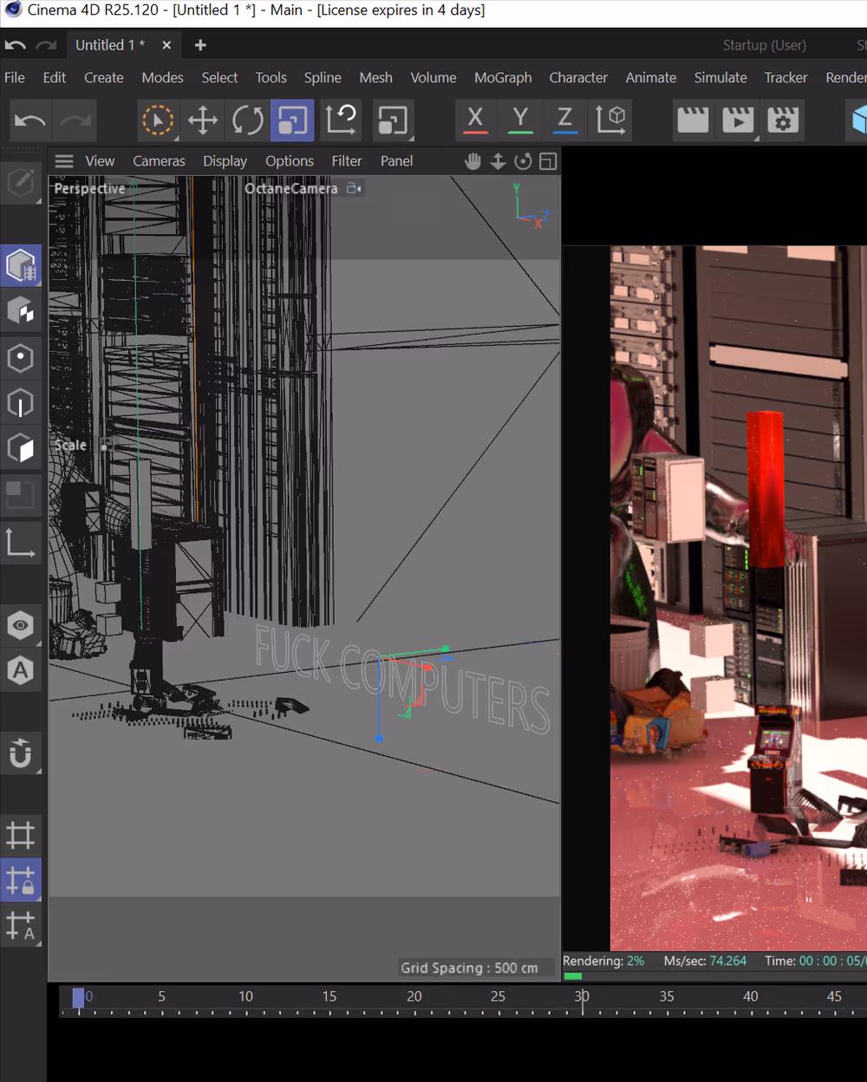This screenshot has width=867, height=1082.
Task: Open Edit Render Settings
Action: tap(783, 120)
